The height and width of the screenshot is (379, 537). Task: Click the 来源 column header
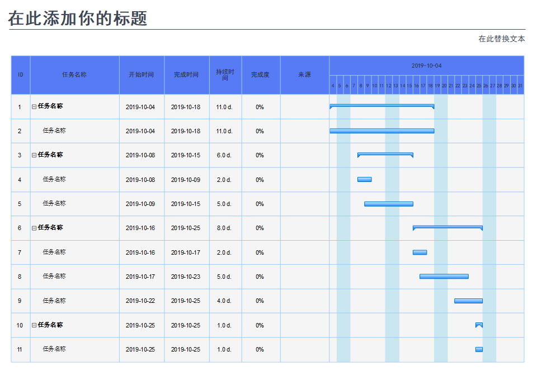304,74
